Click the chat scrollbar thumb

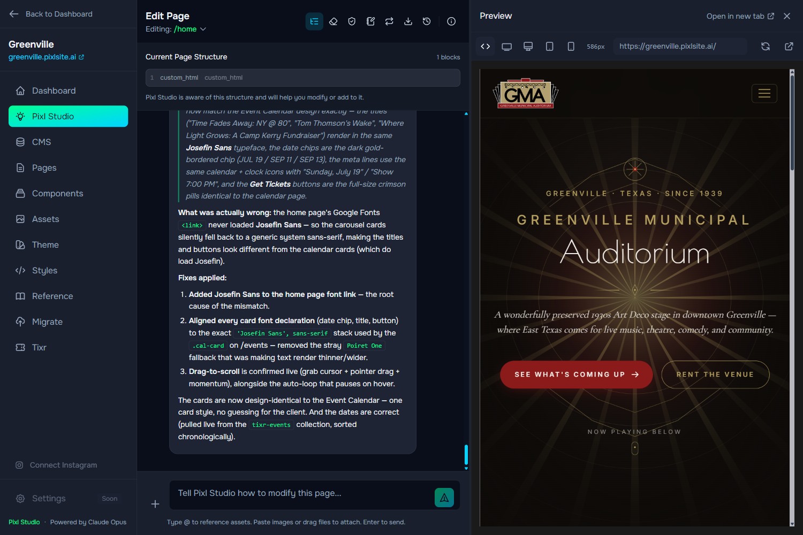[x=466, y=455]
